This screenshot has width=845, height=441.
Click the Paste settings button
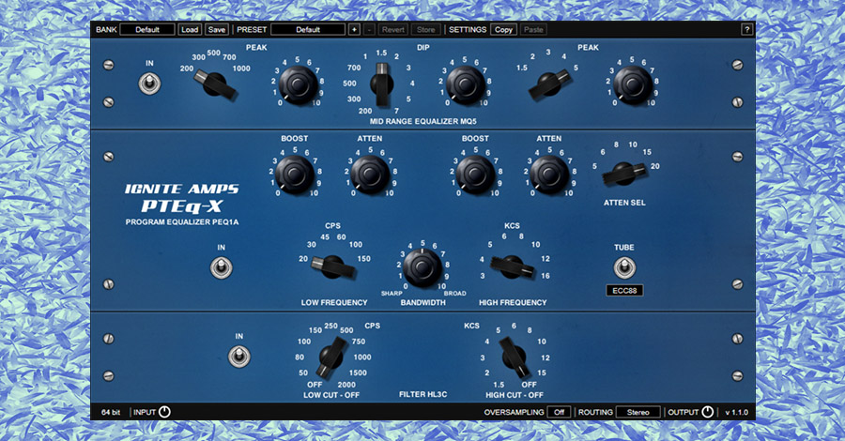pos(533,30)
